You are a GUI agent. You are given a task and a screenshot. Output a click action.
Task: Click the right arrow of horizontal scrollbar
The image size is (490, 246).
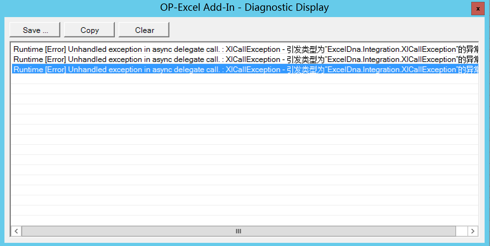point(473,231)
